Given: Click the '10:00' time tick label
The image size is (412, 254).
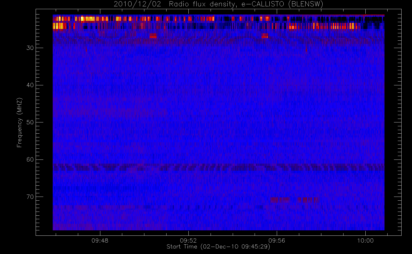Looking at the screenshot, I should click(365, 241).
